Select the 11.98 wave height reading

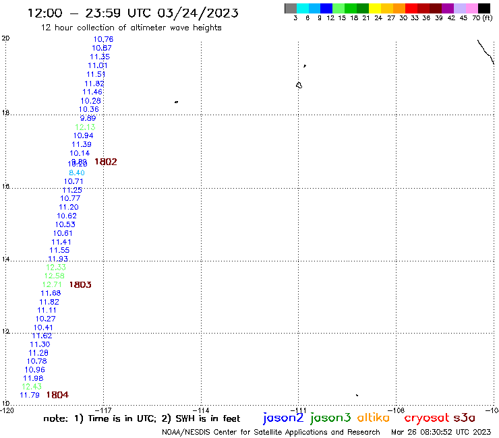33,379
